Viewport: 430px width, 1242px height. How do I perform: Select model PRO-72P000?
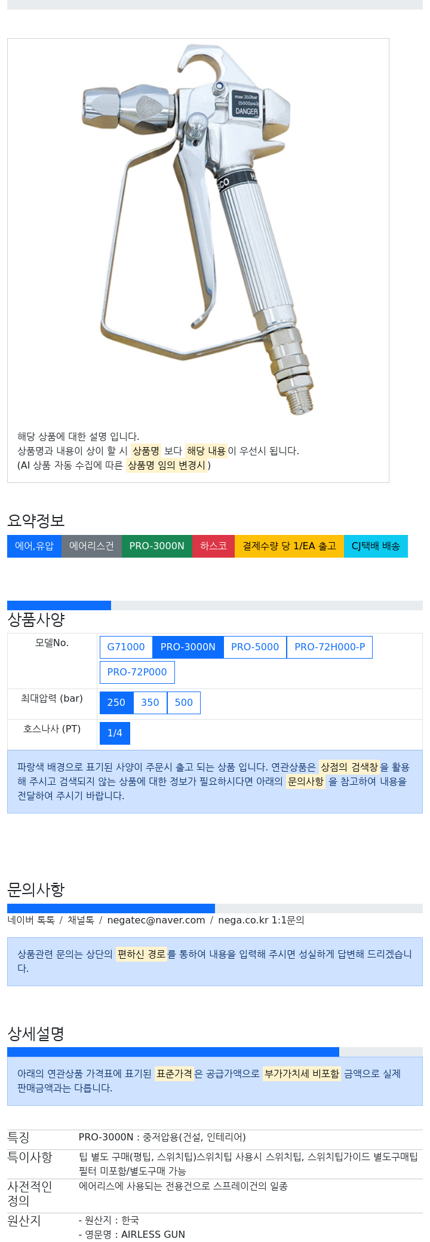tap(137, 672)
